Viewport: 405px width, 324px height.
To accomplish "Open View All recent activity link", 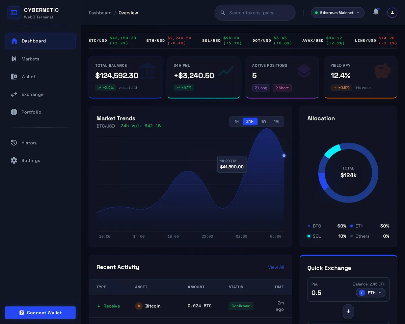I will pos(276,267).
